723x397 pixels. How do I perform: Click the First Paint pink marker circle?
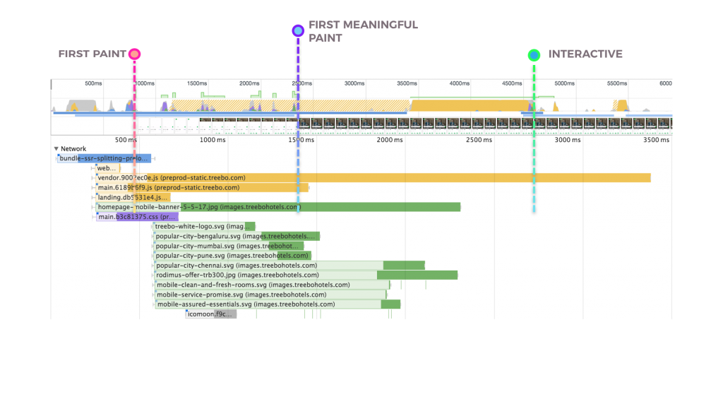(x=134, y=54)
